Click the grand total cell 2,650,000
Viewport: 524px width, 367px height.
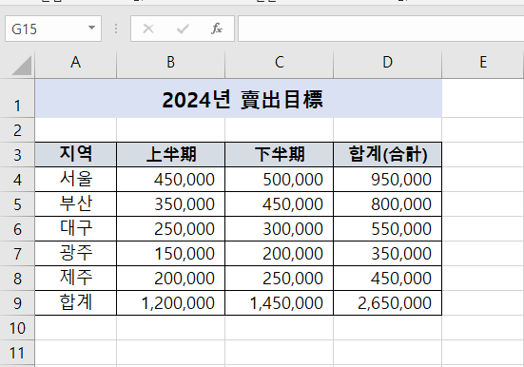[x=388, y=303]
